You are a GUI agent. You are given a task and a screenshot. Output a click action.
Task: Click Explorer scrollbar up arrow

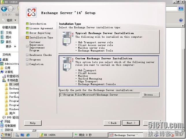click(x=183, y=26)
